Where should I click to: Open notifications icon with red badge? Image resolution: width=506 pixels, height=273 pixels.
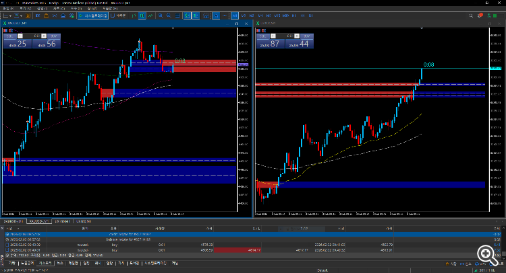click(x=480, y=15)
